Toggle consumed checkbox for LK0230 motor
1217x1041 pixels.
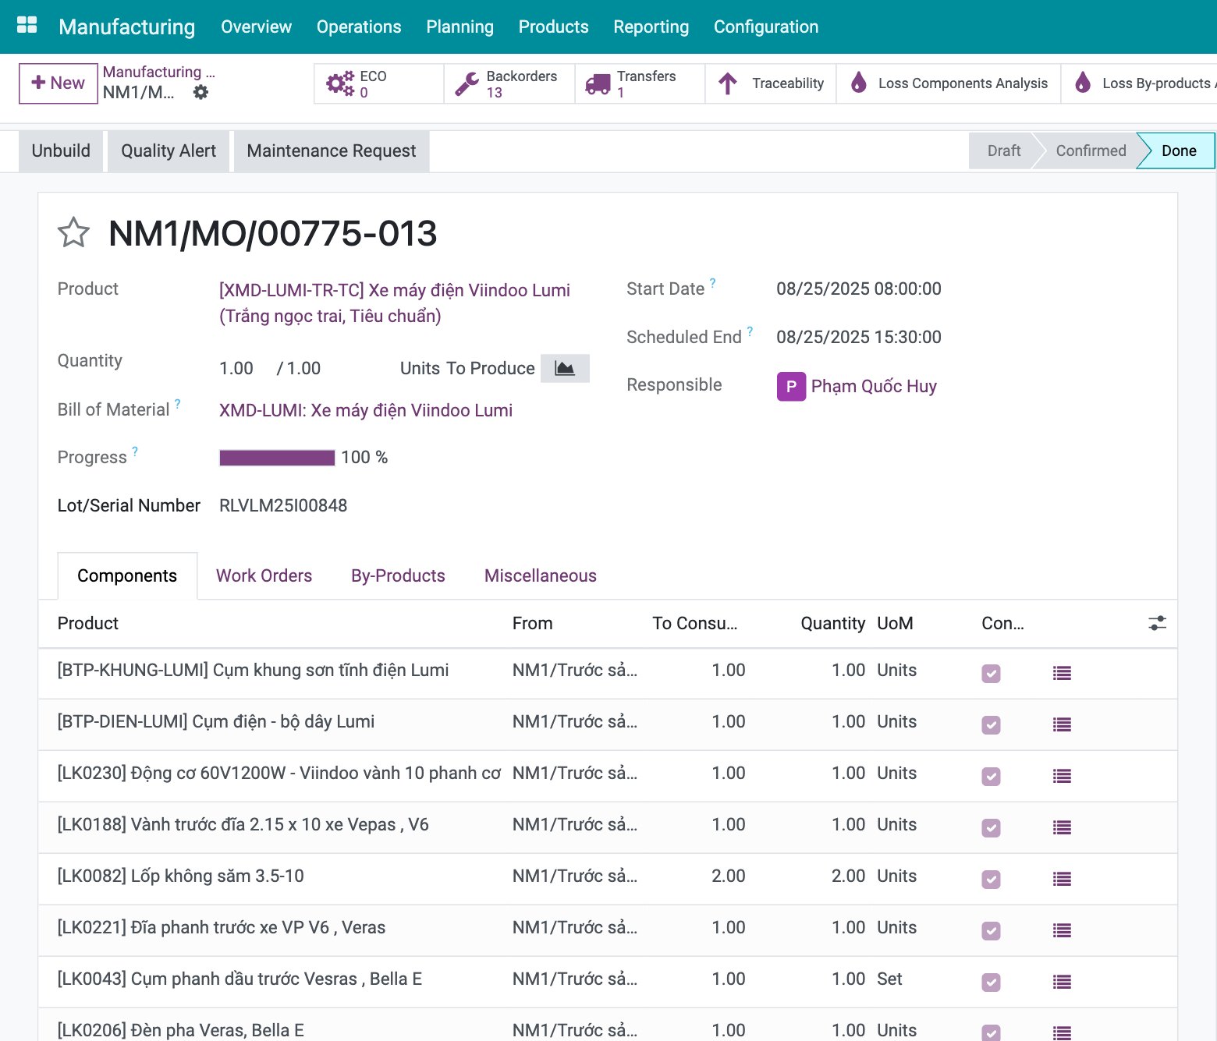(991, 776)
